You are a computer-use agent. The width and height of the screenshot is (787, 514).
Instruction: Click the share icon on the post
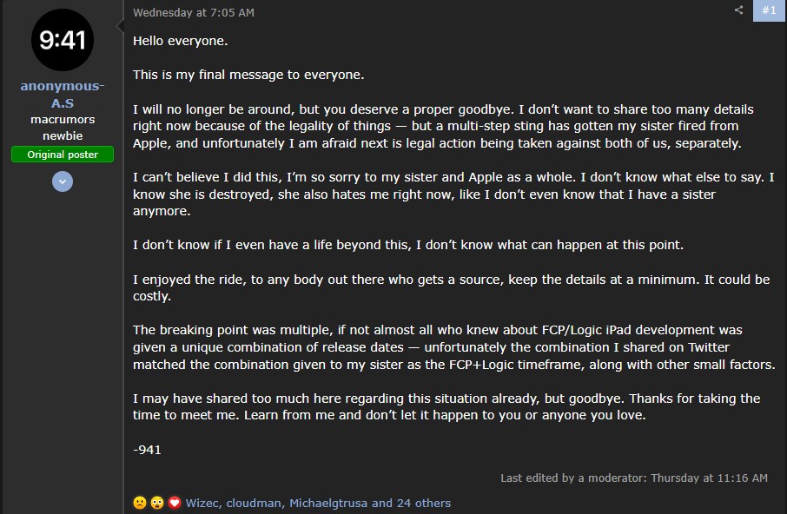click(738, 10)
